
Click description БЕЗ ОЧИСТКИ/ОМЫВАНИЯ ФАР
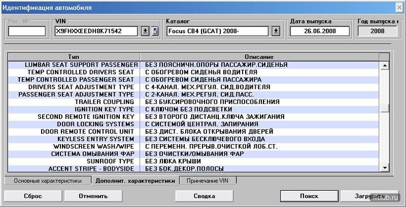point(194,154)
